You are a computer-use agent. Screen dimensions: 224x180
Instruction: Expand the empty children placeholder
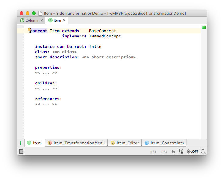tap(46, 88)
